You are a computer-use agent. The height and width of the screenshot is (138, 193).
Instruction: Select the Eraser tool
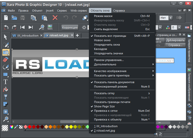pos(5,60)
